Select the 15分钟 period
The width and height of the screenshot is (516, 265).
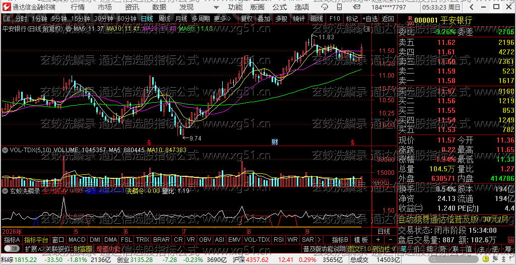(80, 19)
